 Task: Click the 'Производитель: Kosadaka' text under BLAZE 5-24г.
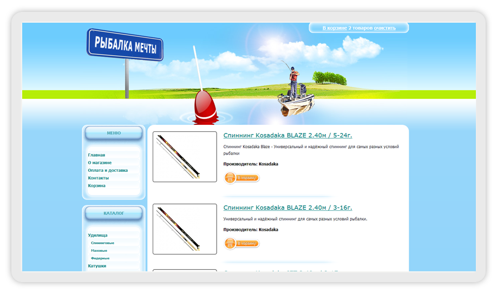click(251, 164)
